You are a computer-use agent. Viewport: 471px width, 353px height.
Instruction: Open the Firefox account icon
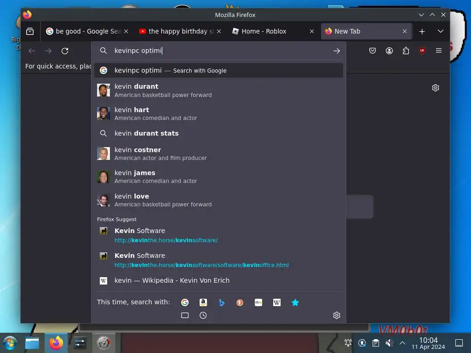(389, 51)
